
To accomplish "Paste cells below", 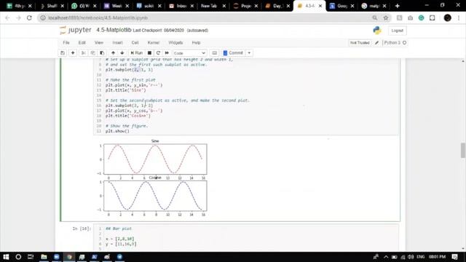I will 102,53.
